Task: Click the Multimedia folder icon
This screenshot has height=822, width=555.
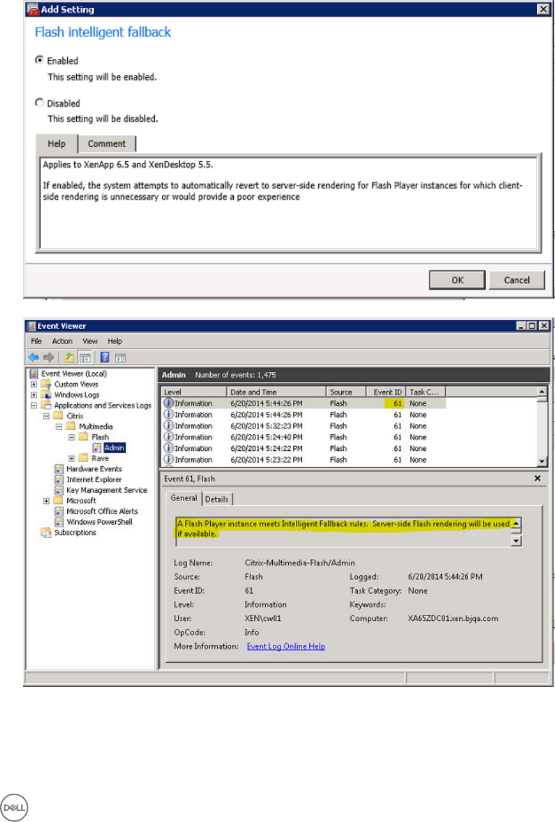Action: [71, 426]
